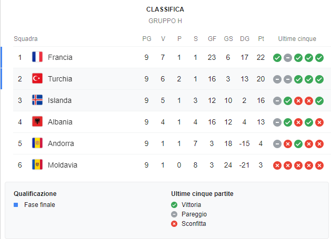Click the France flag icon
The height and width of the screenshot is (239, 331).
(37, 57)
